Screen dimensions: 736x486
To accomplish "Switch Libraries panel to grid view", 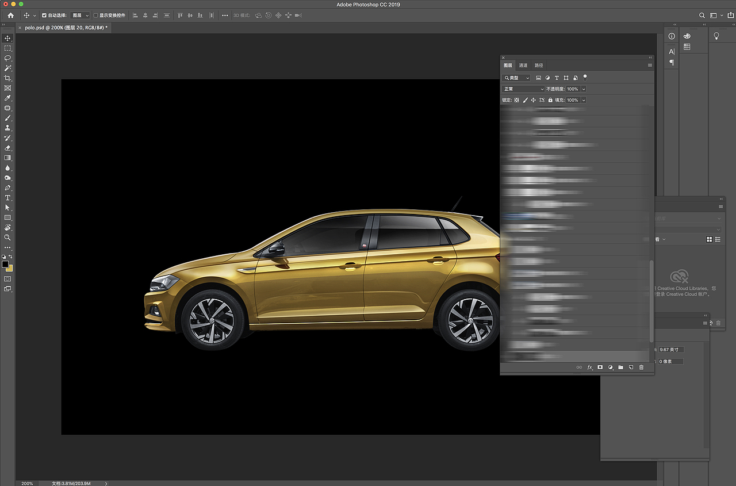I will pyautogui.click(x=710, y=239).
